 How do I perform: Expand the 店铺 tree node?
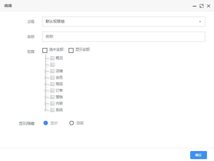pyautogui.click(x=45, y=71)
